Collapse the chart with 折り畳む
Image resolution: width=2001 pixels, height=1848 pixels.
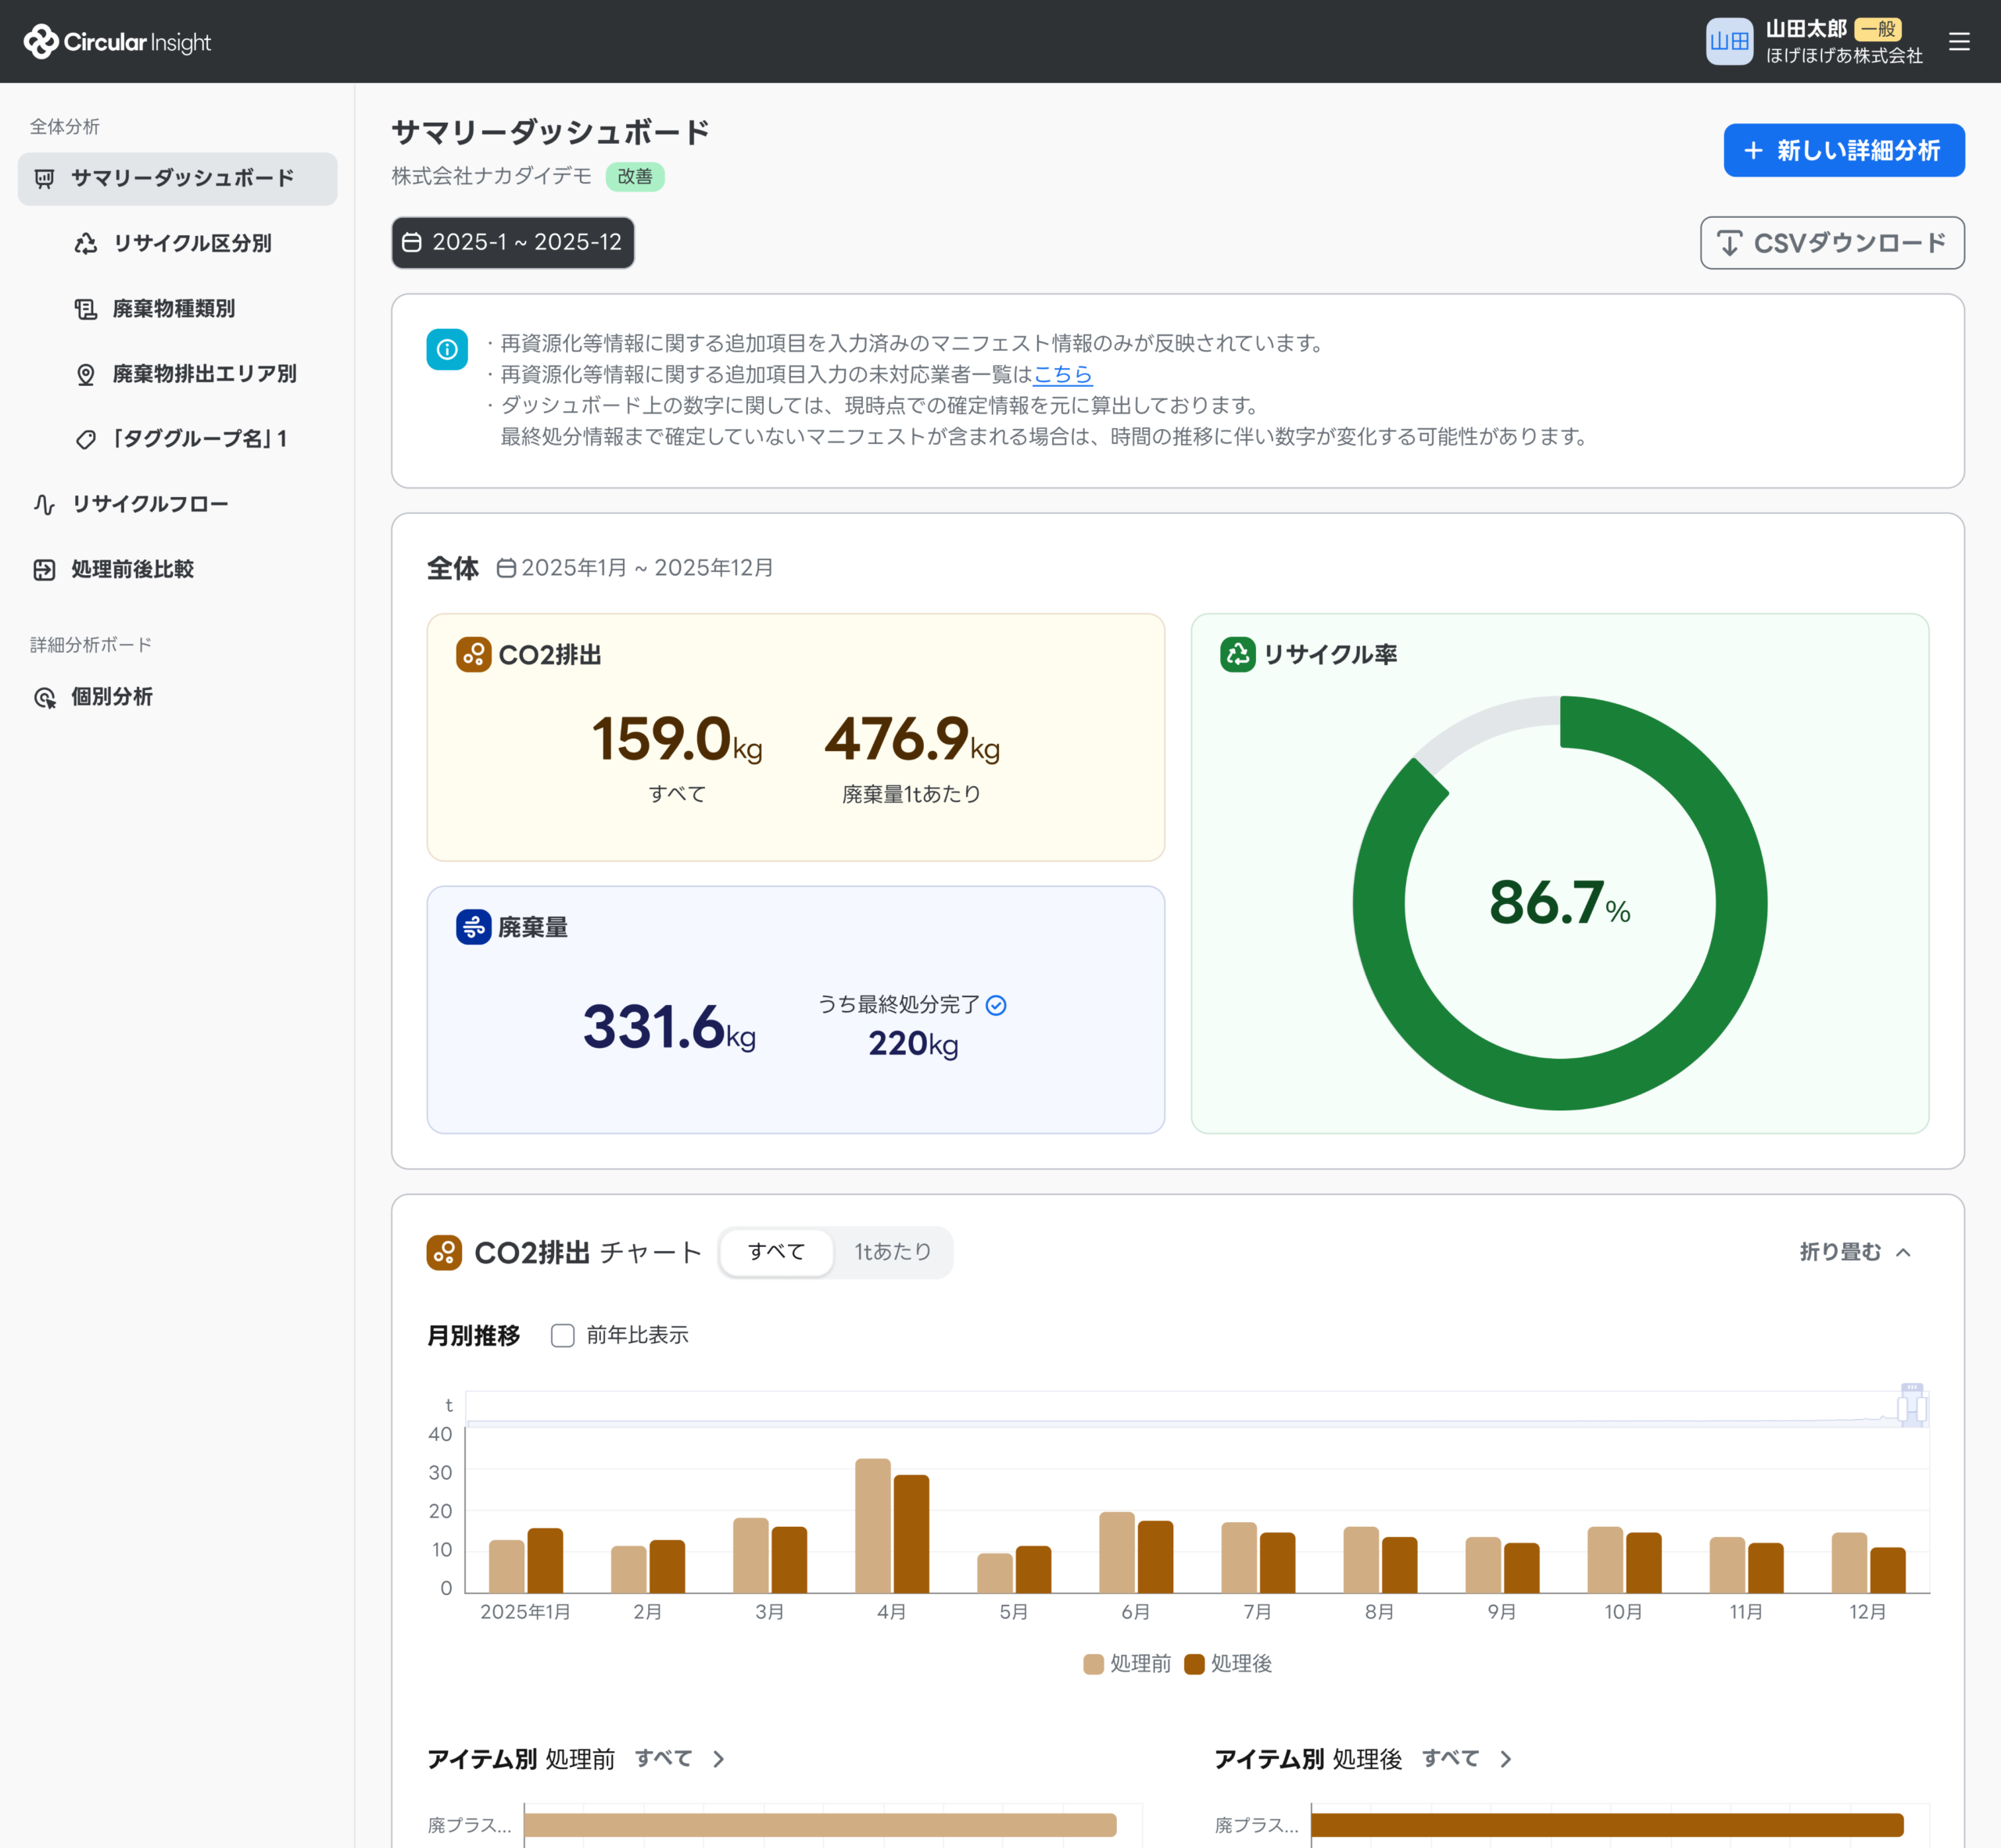[x=1855, y=1252]
